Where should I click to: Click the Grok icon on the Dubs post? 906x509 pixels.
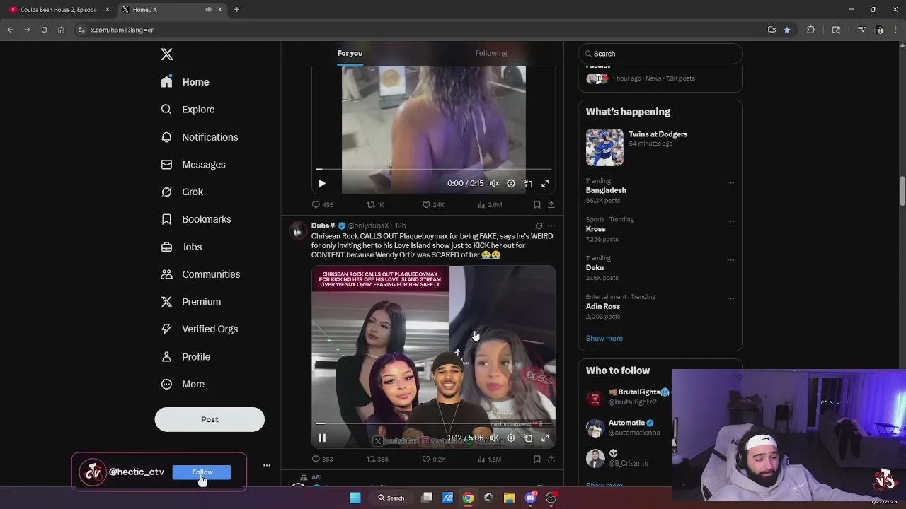coord(539,226)
